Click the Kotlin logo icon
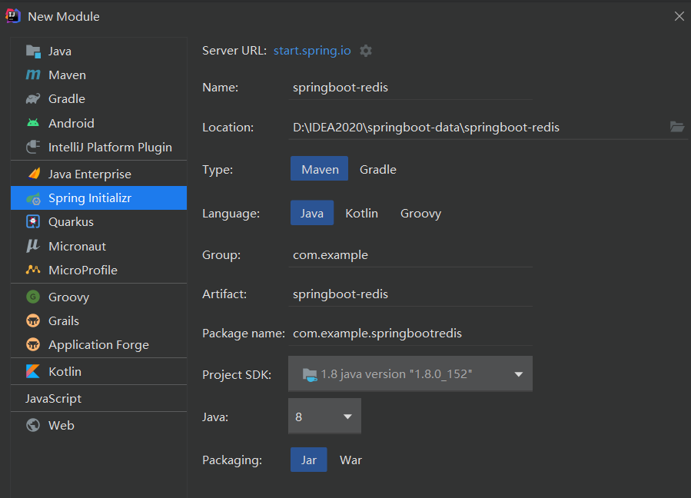 coord(33,371)
